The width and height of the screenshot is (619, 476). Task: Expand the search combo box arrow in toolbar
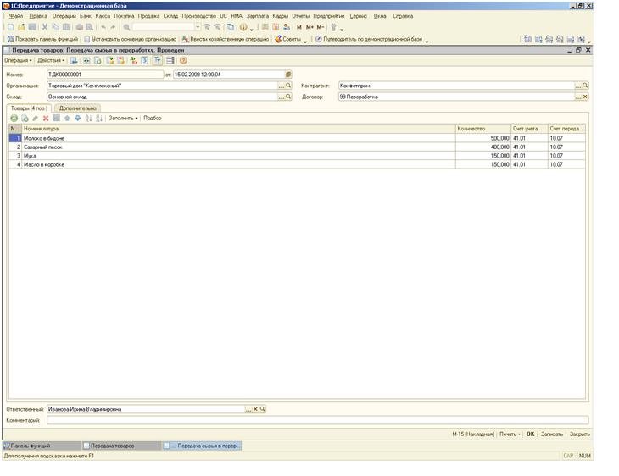(198, 27)
